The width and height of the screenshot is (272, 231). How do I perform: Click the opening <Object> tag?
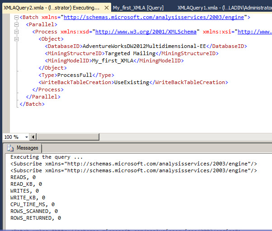pos(51,39)
